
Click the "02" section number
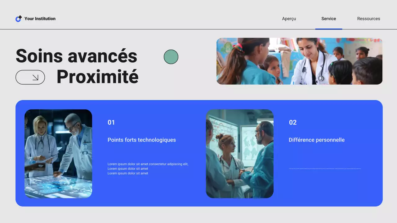[x=292, y=122]
